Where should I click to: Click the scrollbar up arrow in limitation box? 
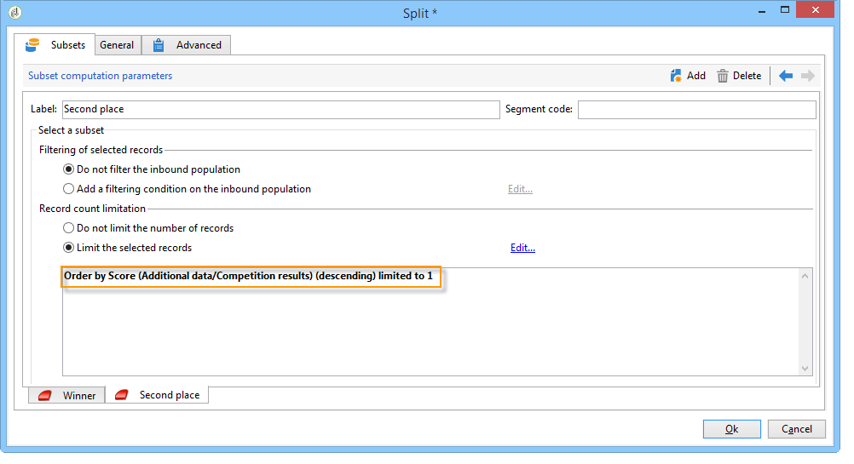(805, 276)
